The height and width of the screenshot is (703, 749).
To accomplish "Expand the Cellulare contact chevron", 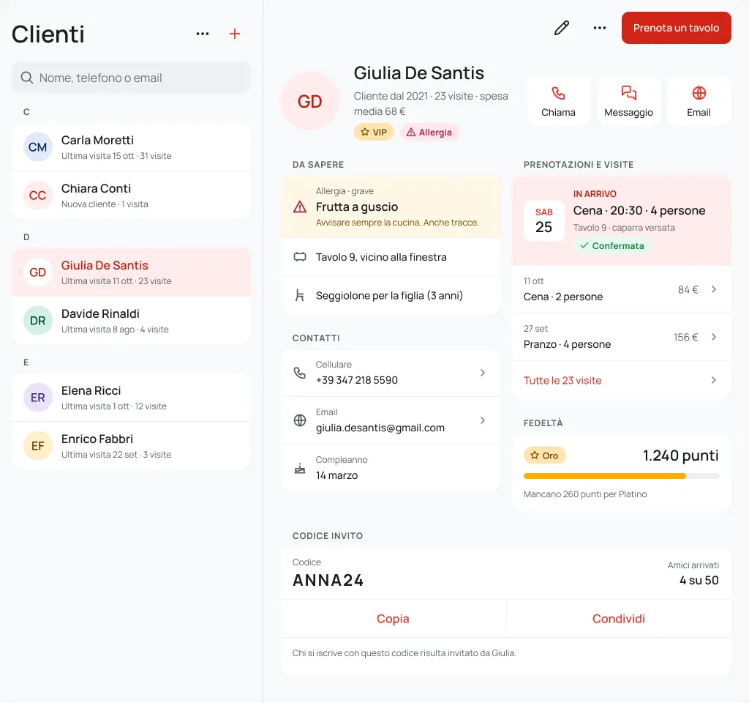I will point(483,373).
